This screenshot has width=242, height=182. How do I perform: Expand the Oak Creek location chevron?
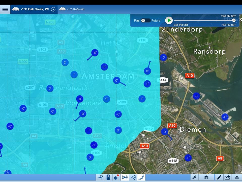pyautogui.click(x=53, y=9)
